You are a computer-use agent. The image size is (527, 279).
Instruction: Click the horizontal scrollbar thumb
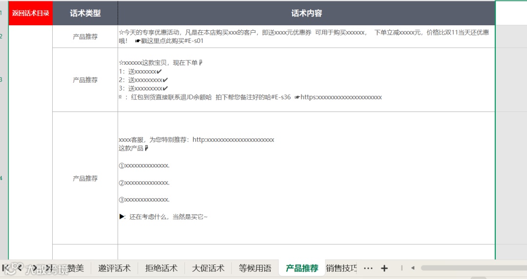(x=474, y=268)
